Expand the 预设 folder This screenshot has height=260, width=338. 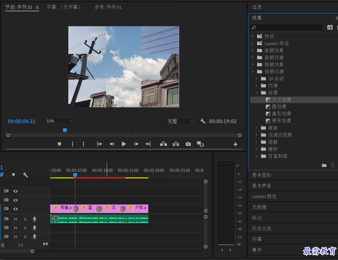(252, 36)
